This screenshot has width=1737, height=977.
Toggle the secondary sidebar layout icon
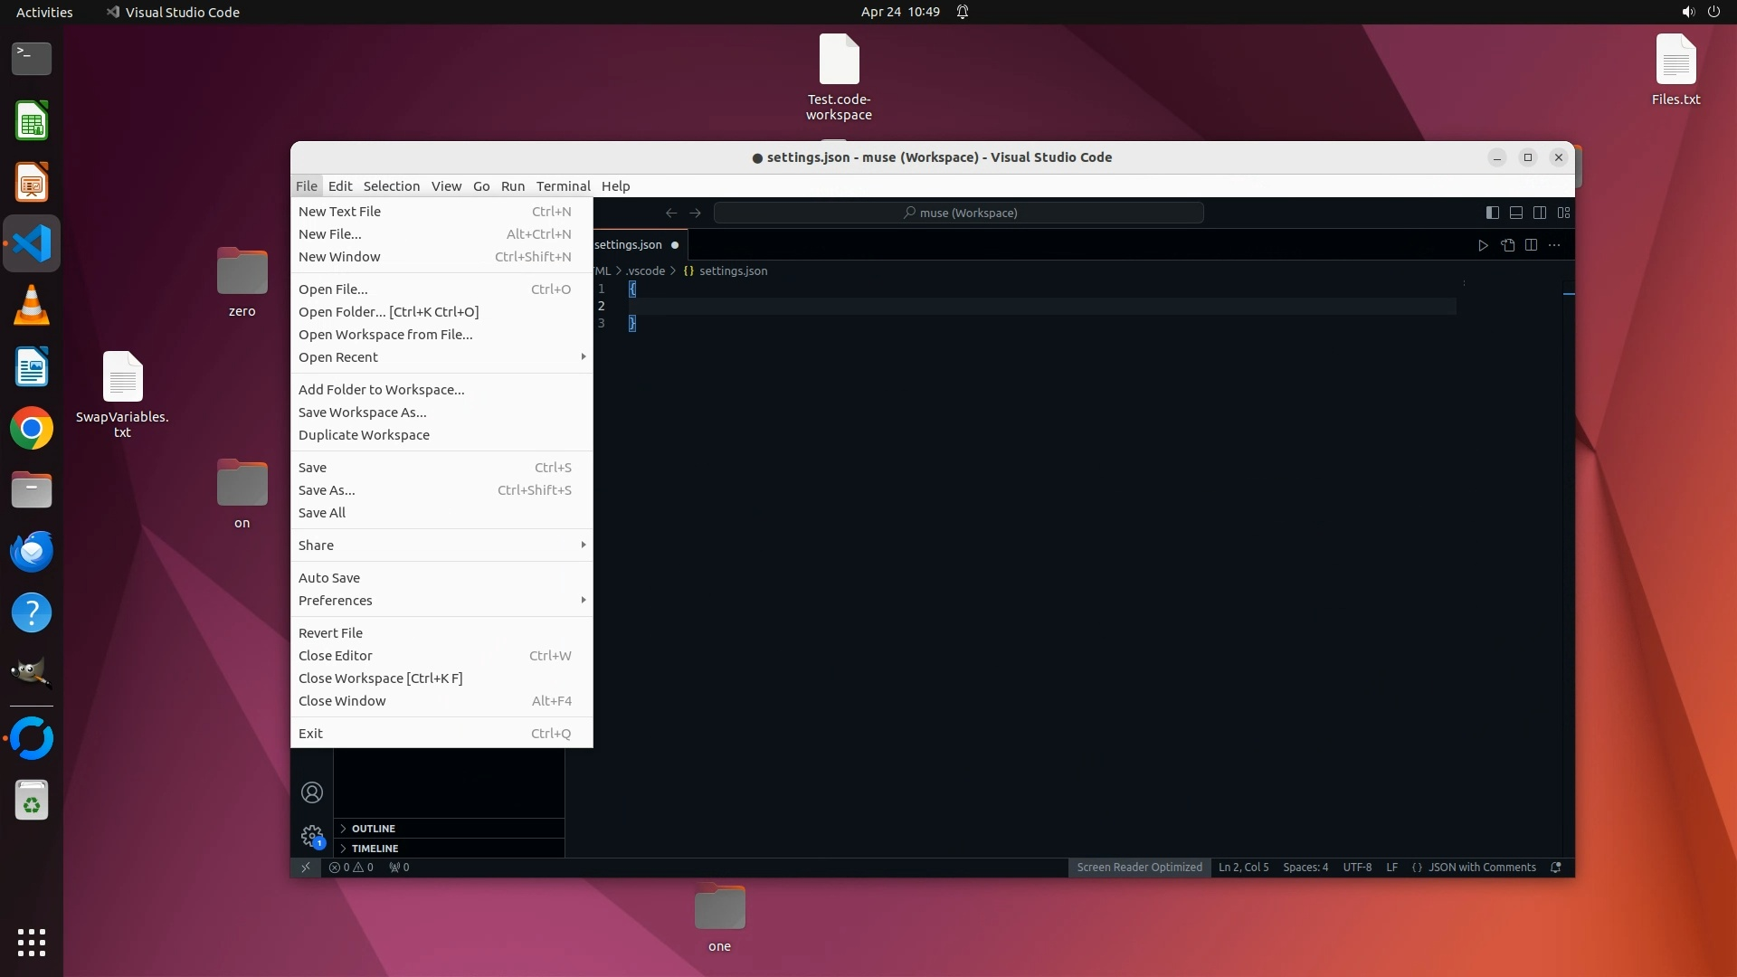coord(1539,213)
